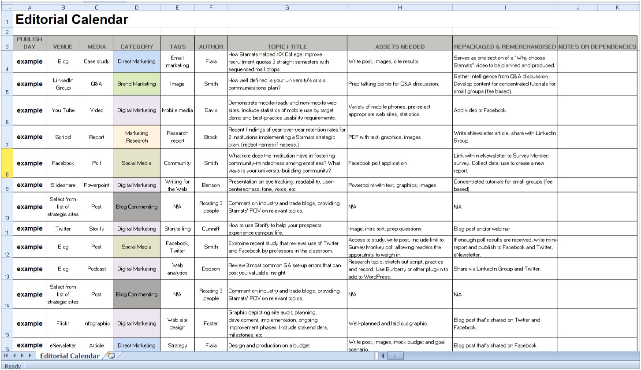Click the Flickr venue cell
This screenshot has height=370, width=641.
[x=63, y=323]
